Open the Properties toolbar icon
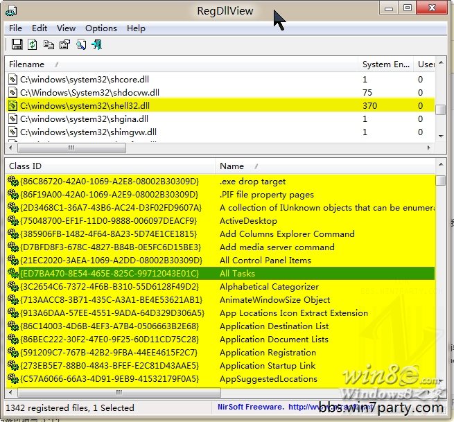The height and width of the screenshot is (422, 454). (x=64, y=45)
